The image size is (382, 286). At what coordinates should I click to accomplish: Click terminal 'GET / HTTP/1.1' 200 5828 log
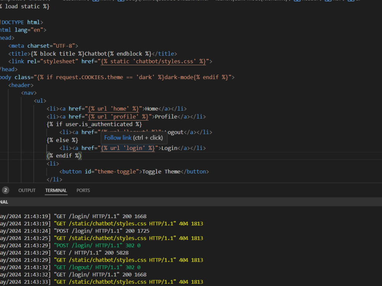click(64, 253)
